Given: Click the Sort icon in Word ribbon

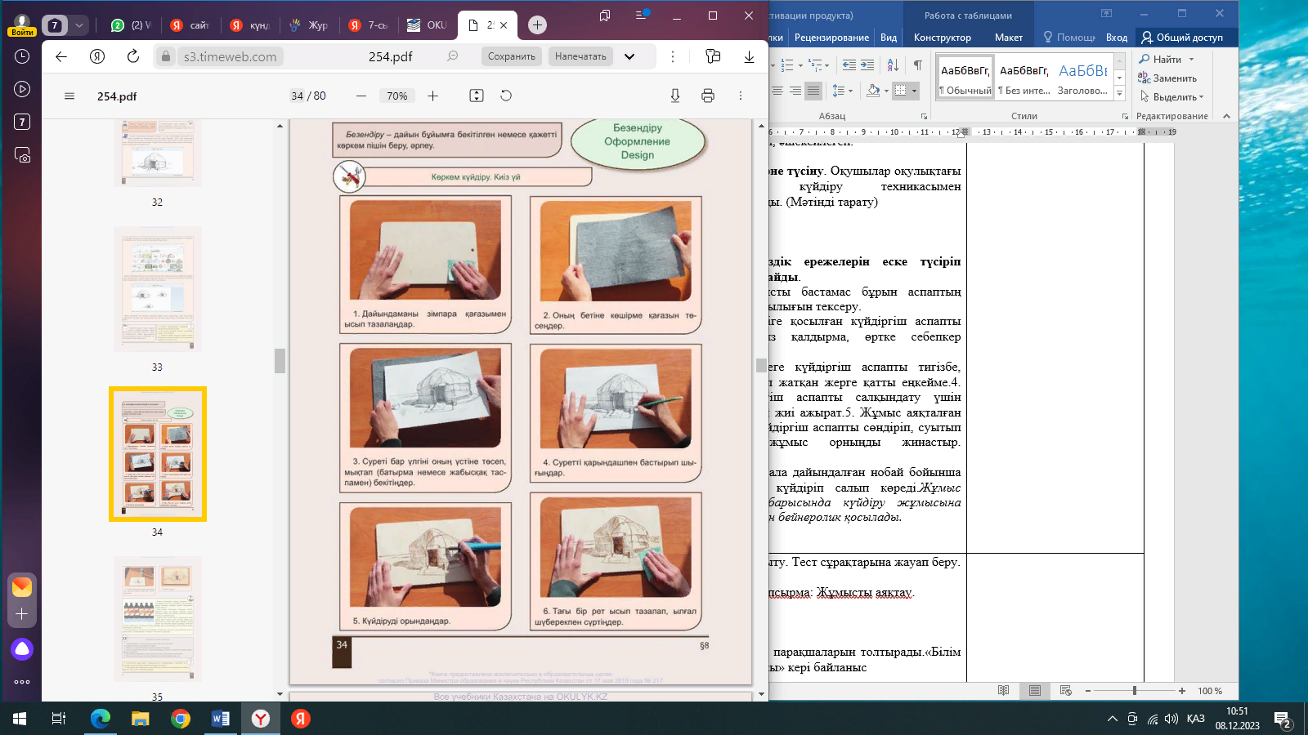Looking at the screenshot, I should (893, 65).
